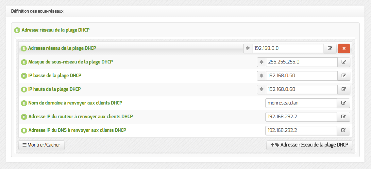Edit the domain name field monreseau.lan
This screenshot has height=169, width=371.
pos(301,103)
